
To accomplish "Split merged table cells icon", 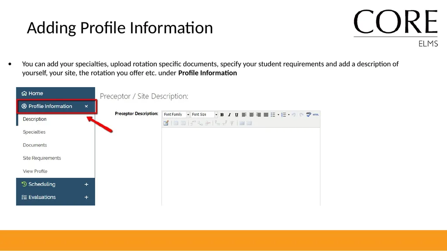I will (x=242, y=123).
